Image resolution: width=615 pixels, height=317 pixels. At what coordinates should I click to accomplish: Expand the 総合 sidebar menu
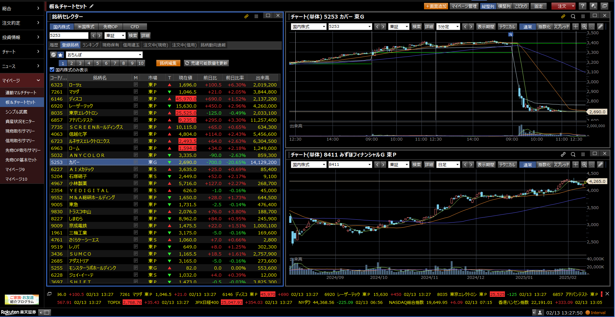coord(22,8)
